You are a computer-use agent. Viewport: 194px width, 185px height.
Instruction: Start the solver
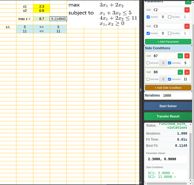point(168,106)
